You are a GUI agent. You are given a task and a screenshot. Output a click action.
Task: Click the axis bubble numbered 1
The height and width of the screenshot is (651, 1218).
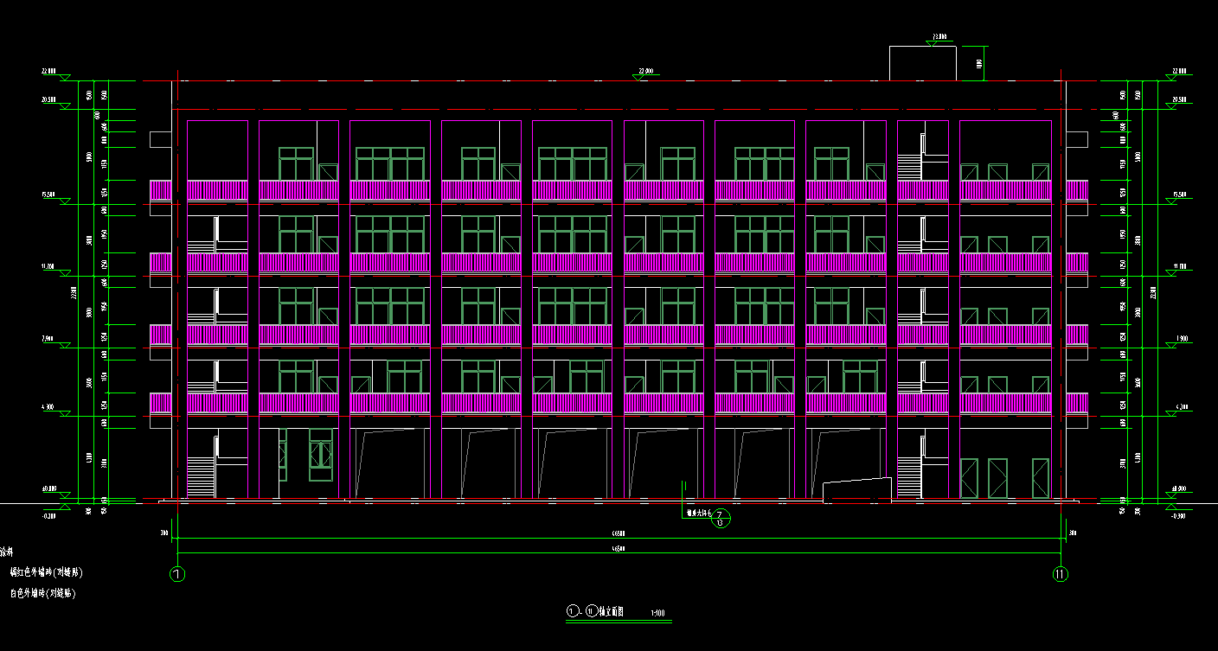[x=177, y=573]
